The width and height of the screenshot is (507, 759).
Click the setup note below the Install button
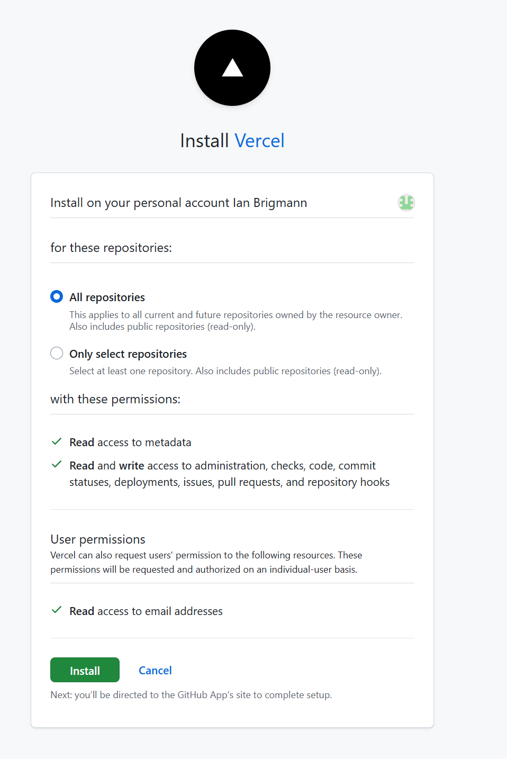[x=191, y=694]
